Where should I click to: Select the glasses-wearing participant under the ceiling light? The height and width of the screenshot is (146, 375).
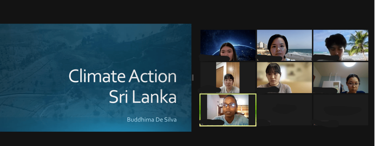tap(341, 78)
